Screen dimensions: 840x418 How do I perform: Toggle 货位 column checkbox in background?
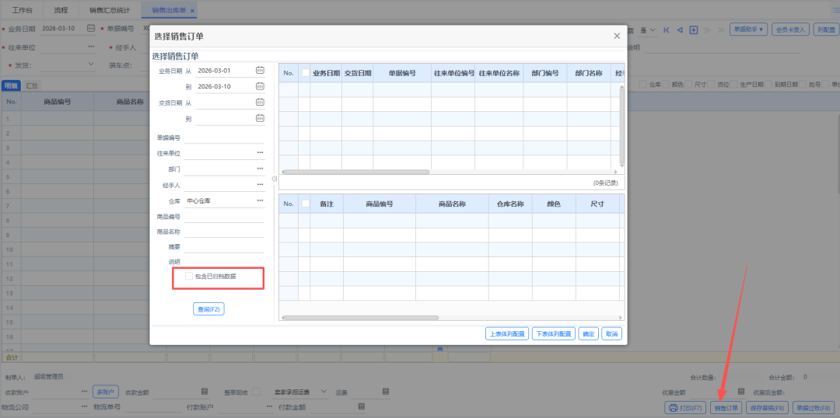pos(712,84)
